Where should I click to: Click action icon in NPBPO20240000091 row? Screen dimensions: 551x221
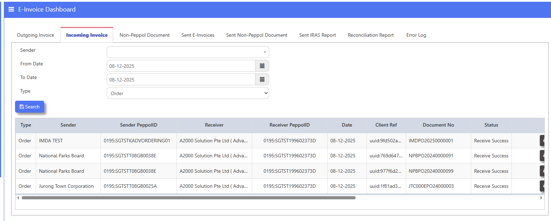[x=542, y=156]
